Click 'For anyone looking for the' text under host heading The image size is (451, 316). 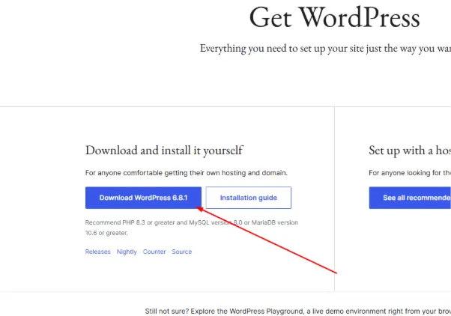click(x=410, y=173)
